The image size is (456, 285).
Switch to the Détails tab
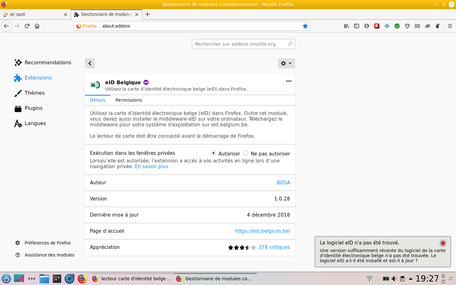[x=98, y=100]
